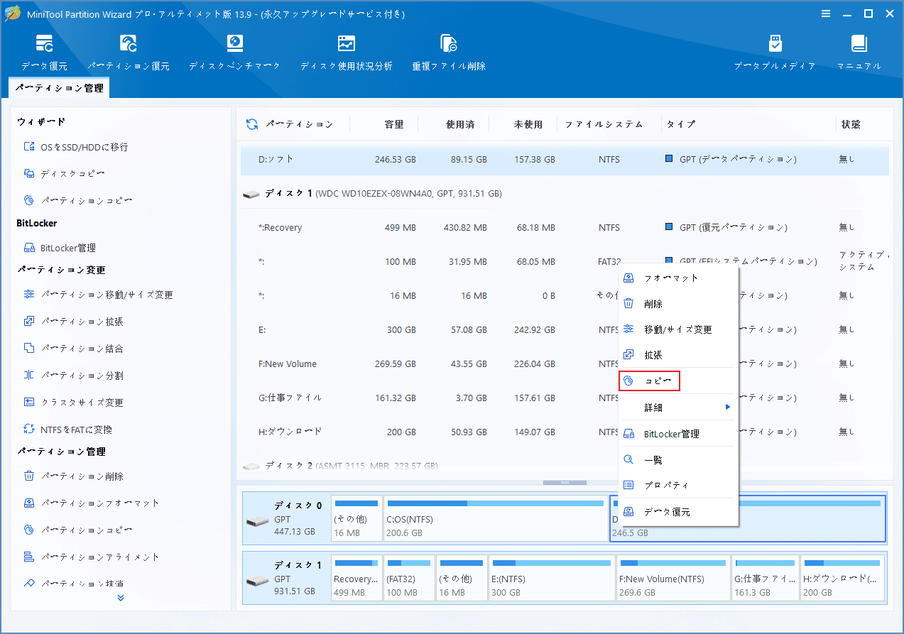Select E:(NTFS) 300 GB block in disk map

tap(552, 577)
